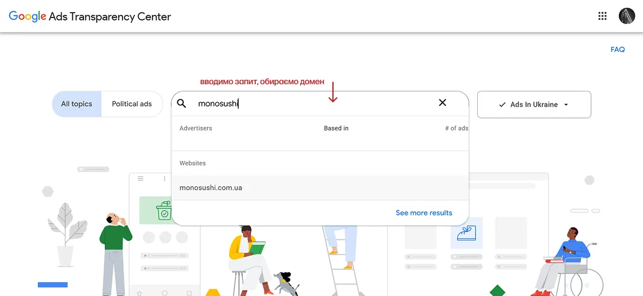This screenshot has width=643, height=296.
Task: Click the Websites section heading
Action: click(x=192, y=163)
